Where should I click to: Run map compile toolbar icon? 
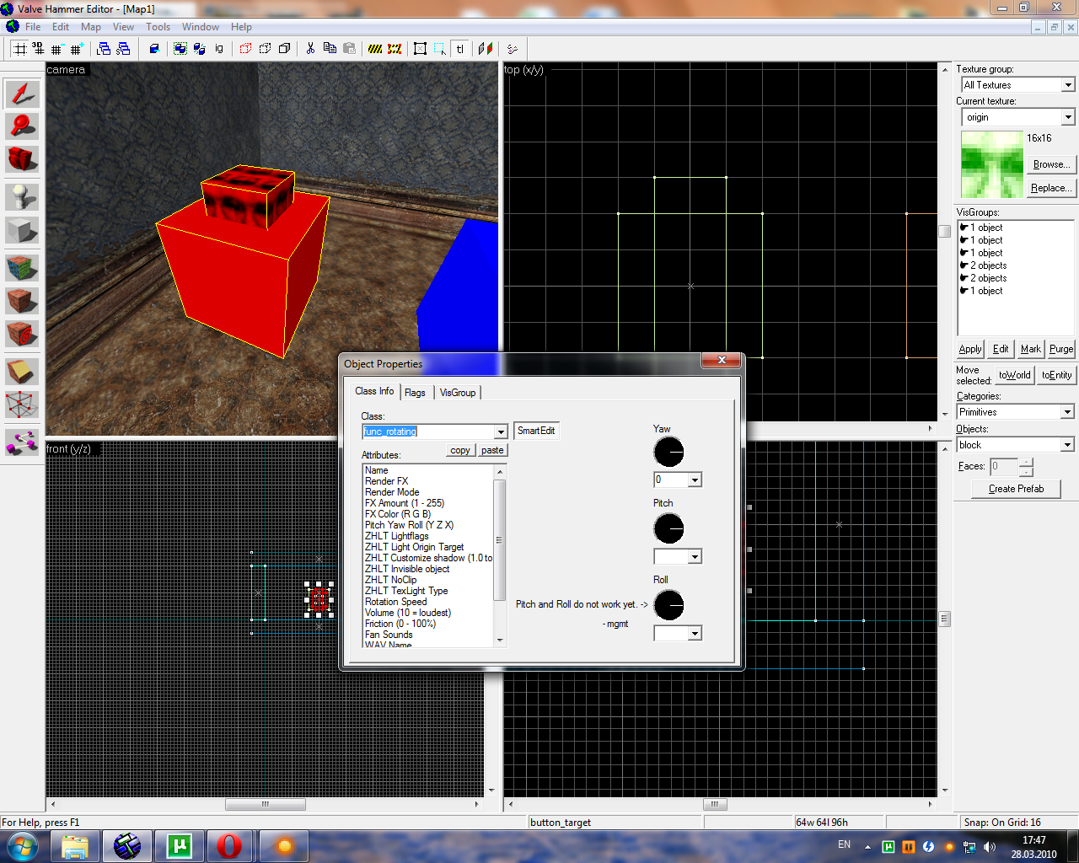512,49
